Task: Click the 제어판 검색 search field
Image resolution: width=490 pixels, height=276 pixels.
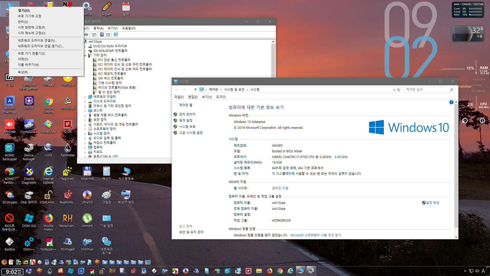Action: (429, 90)
